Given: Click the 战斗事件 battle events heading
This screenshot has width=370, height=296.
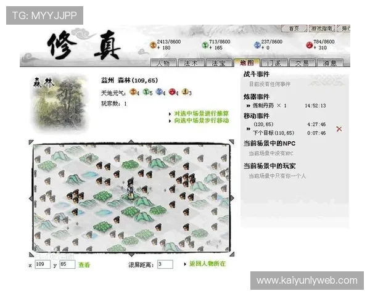Looking at the screenshot, I should coord(257,74).
